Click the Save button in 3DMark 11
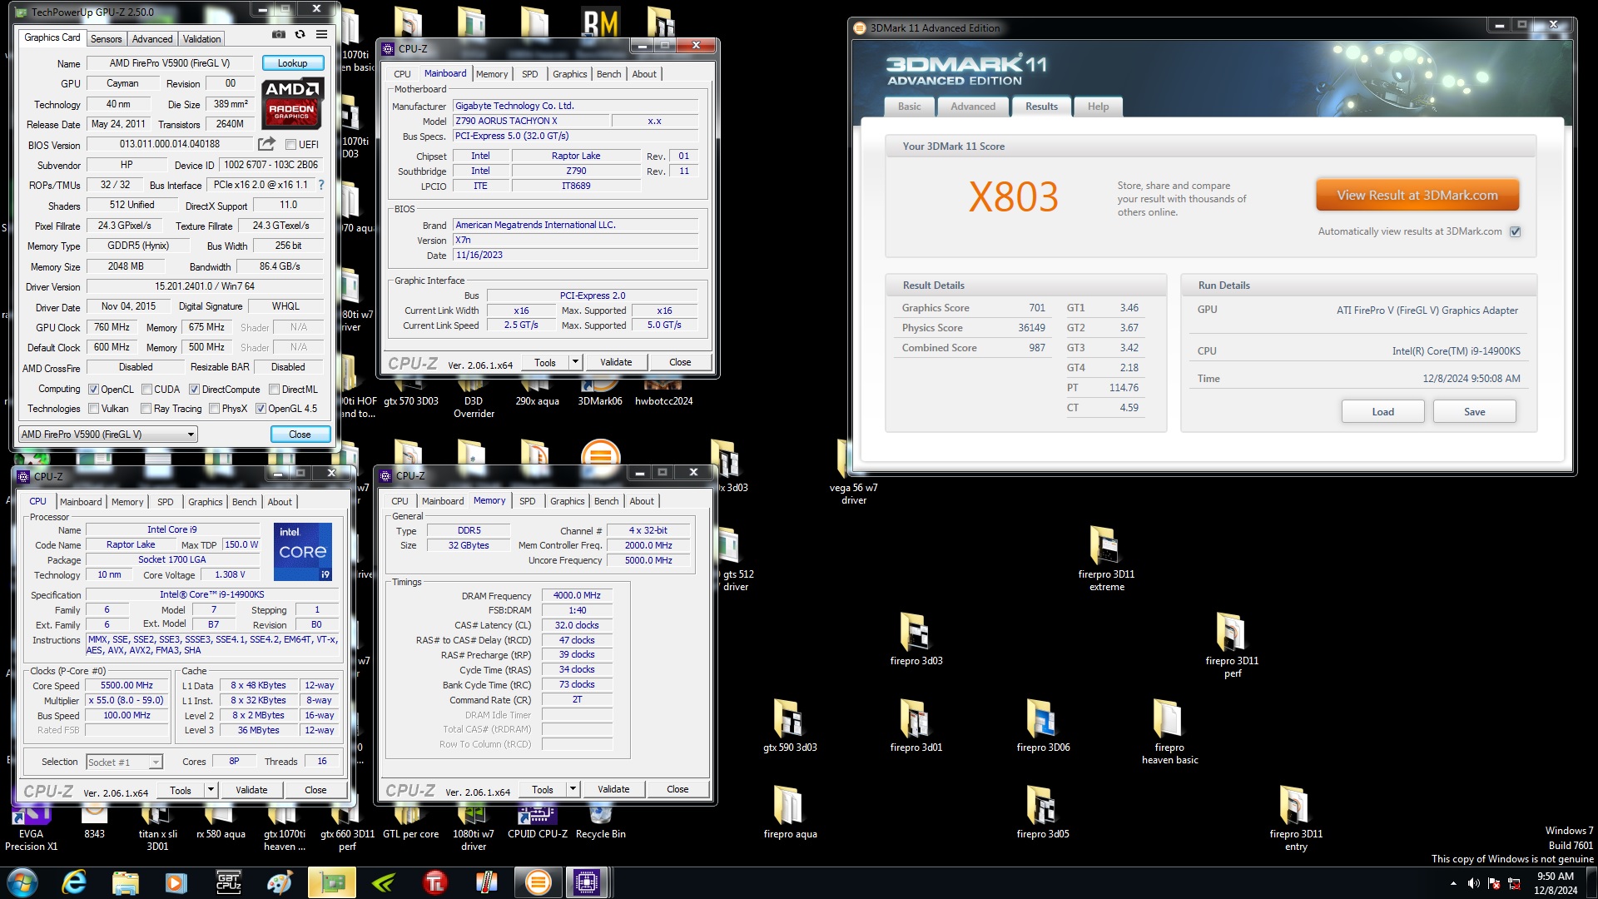This screenshot has height=899, width=1598. point(1474,412)
